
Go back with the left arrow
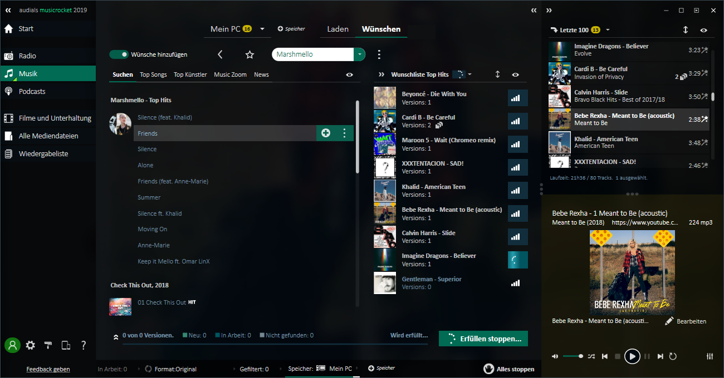click(220, 54)
